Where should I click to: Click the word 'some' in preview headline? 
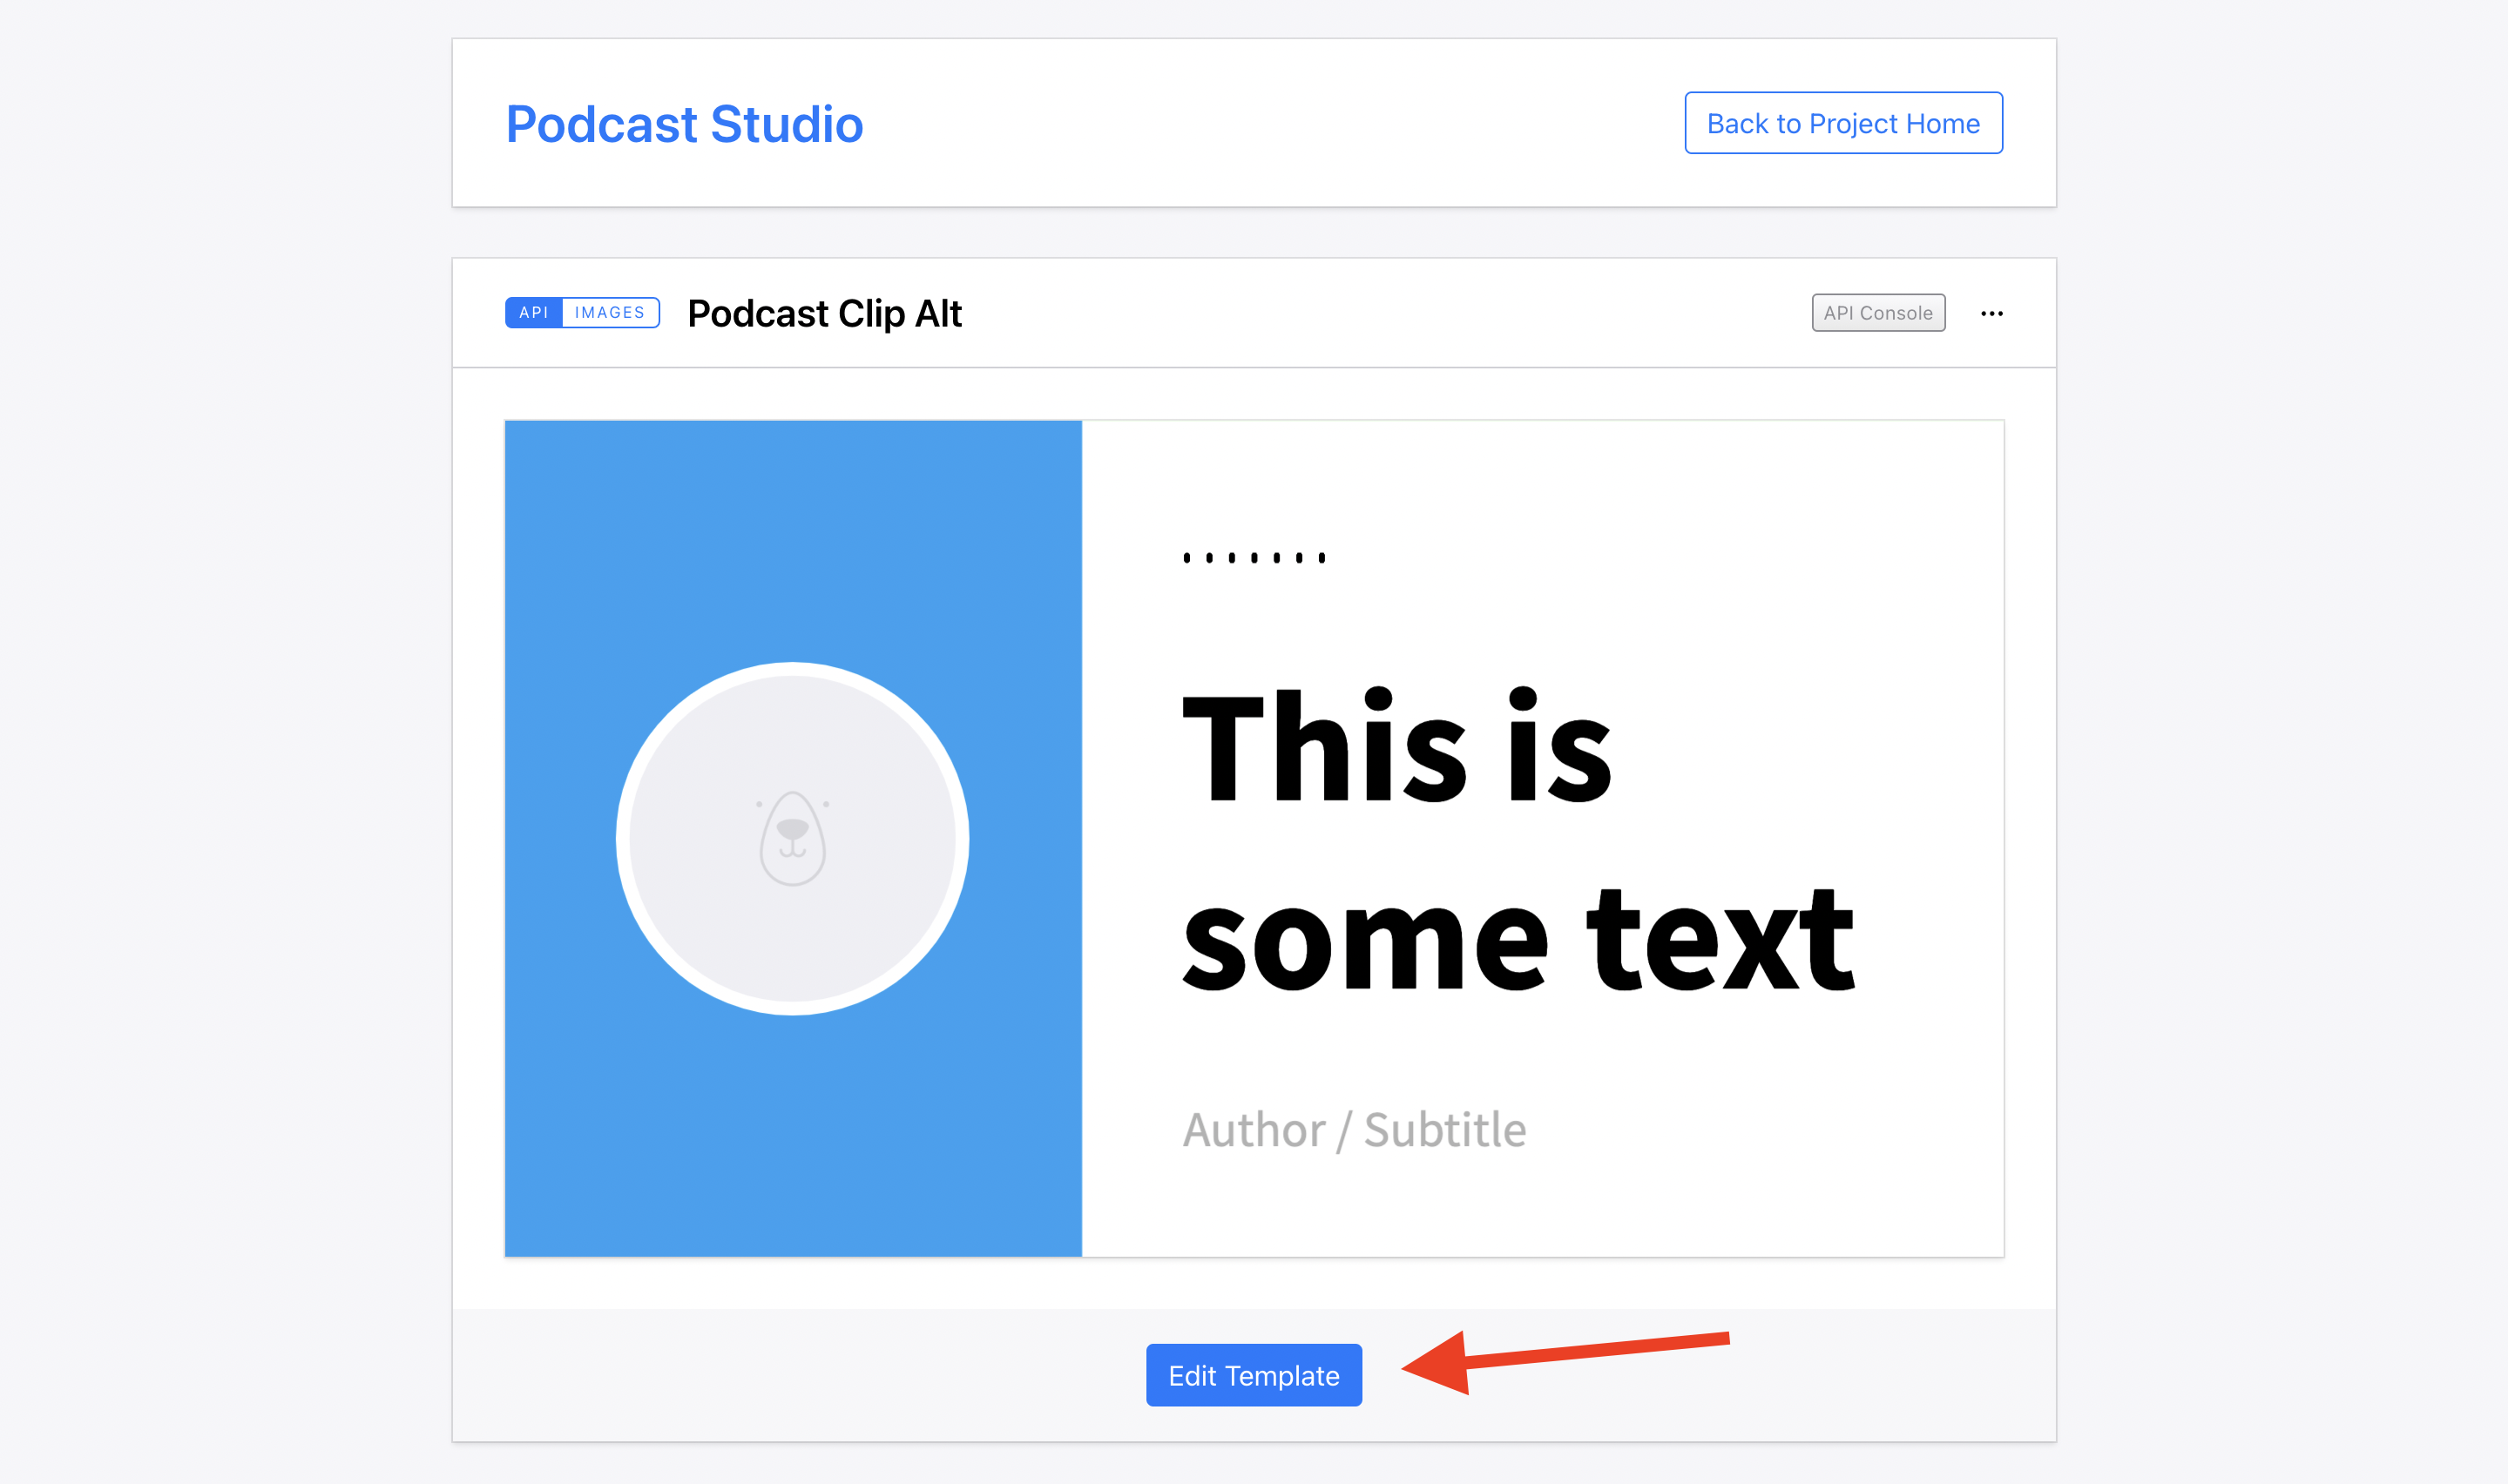[x=1365, y=940]
